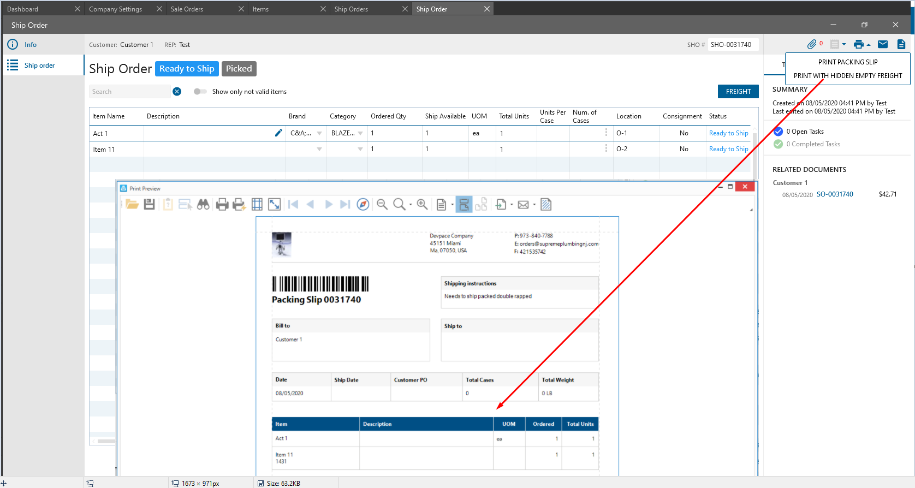Click the 0 Open Tasks check circle
Viewport: 915px width, 488px height.
pos(779,131)
